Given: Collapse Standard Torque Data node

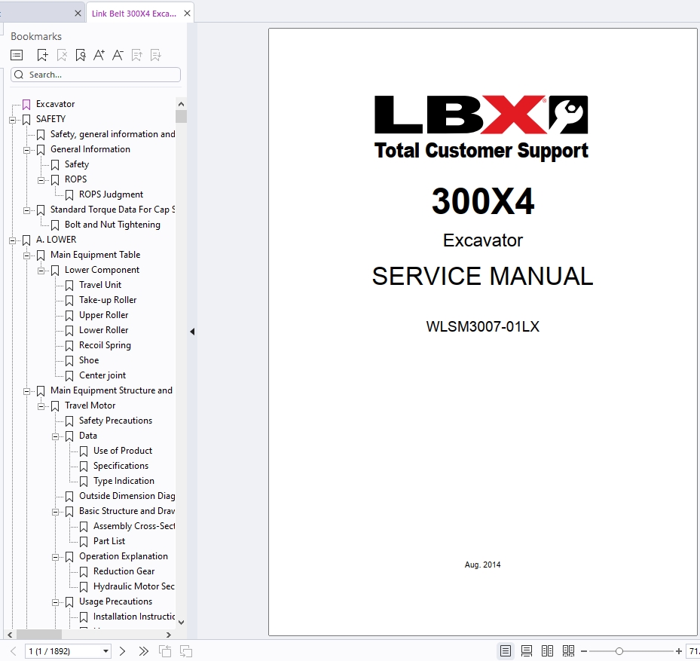Looking at the screenshot, I should [27, 210].
